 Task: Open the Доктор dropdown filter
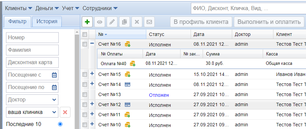tap(32, 100)
